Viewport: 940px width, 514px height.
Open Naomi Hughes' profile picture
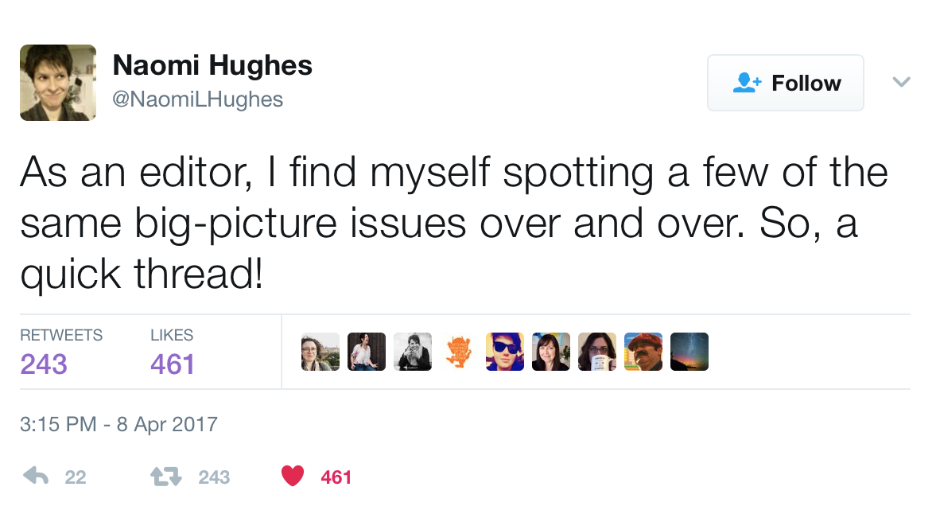[58, 83]
